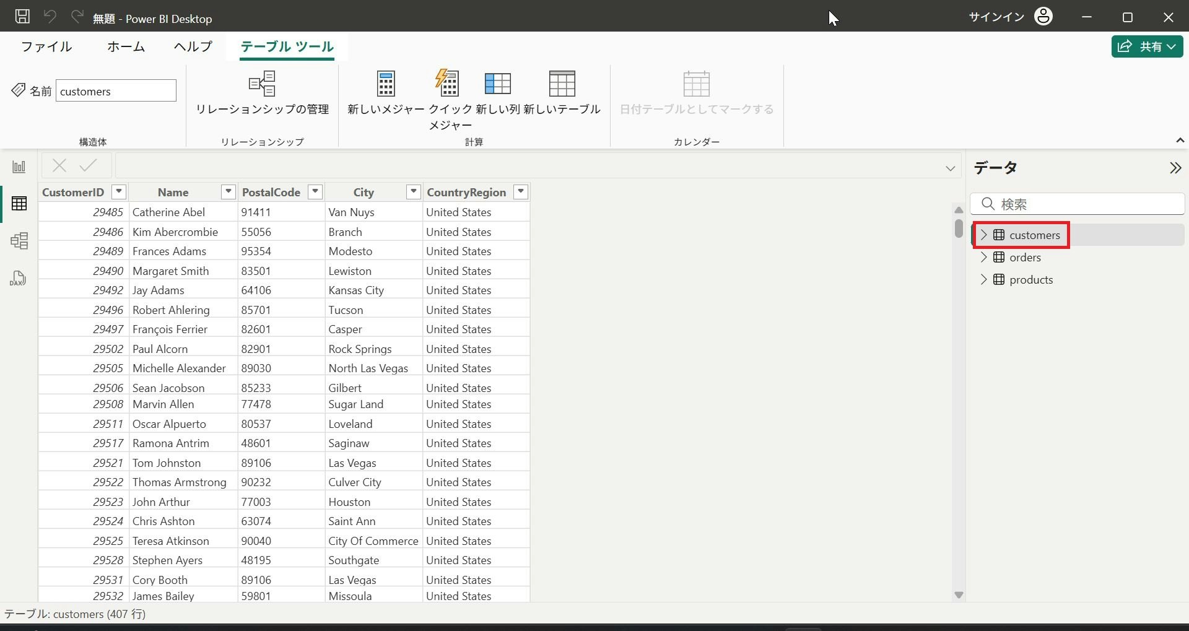This screenshot has height=631, width=1189.
Task: Select the postal code cell 83501
Action: click(x=281, y=271)
